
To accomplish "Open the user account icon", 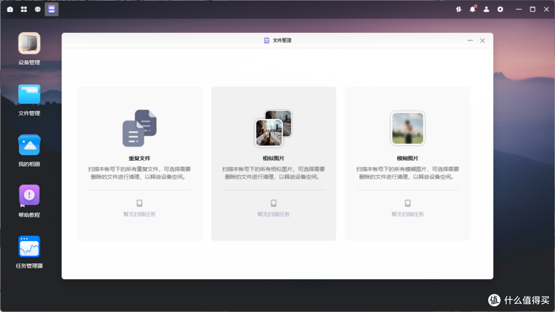I will [486, 9].
